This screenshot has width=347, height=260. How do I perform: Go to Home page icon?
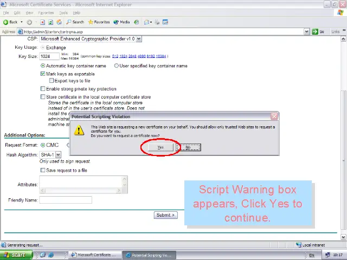59,22
